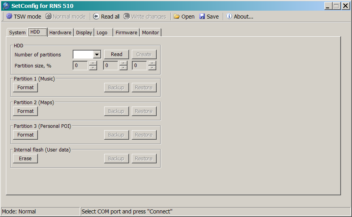This screenshot has width=352, height=217.
Task: Open the Firmware tab
Action: tap(126, 32)
